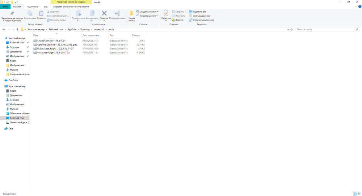Click the blue Help question mark icon

pyautogui.click(x=360, y=7)
